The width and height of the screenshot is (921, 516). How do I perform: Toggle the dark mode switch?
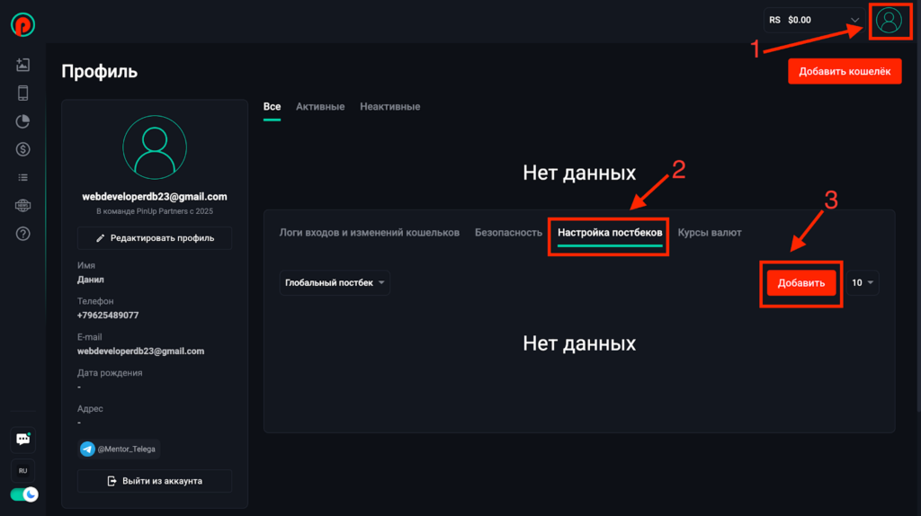pos(24,494)
